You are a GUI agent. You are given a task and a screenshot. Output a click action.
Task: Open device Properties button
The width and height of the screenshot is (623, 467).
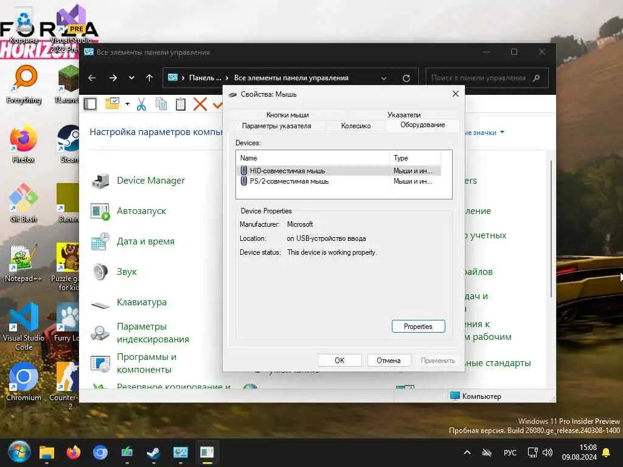[418, 326]
